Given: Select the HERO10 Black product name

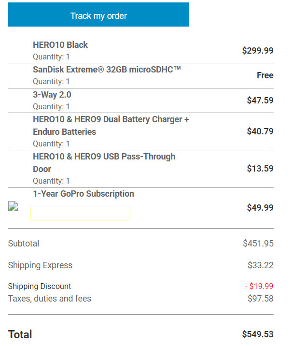Looking at the screenshot, I should tap(60, 45).
